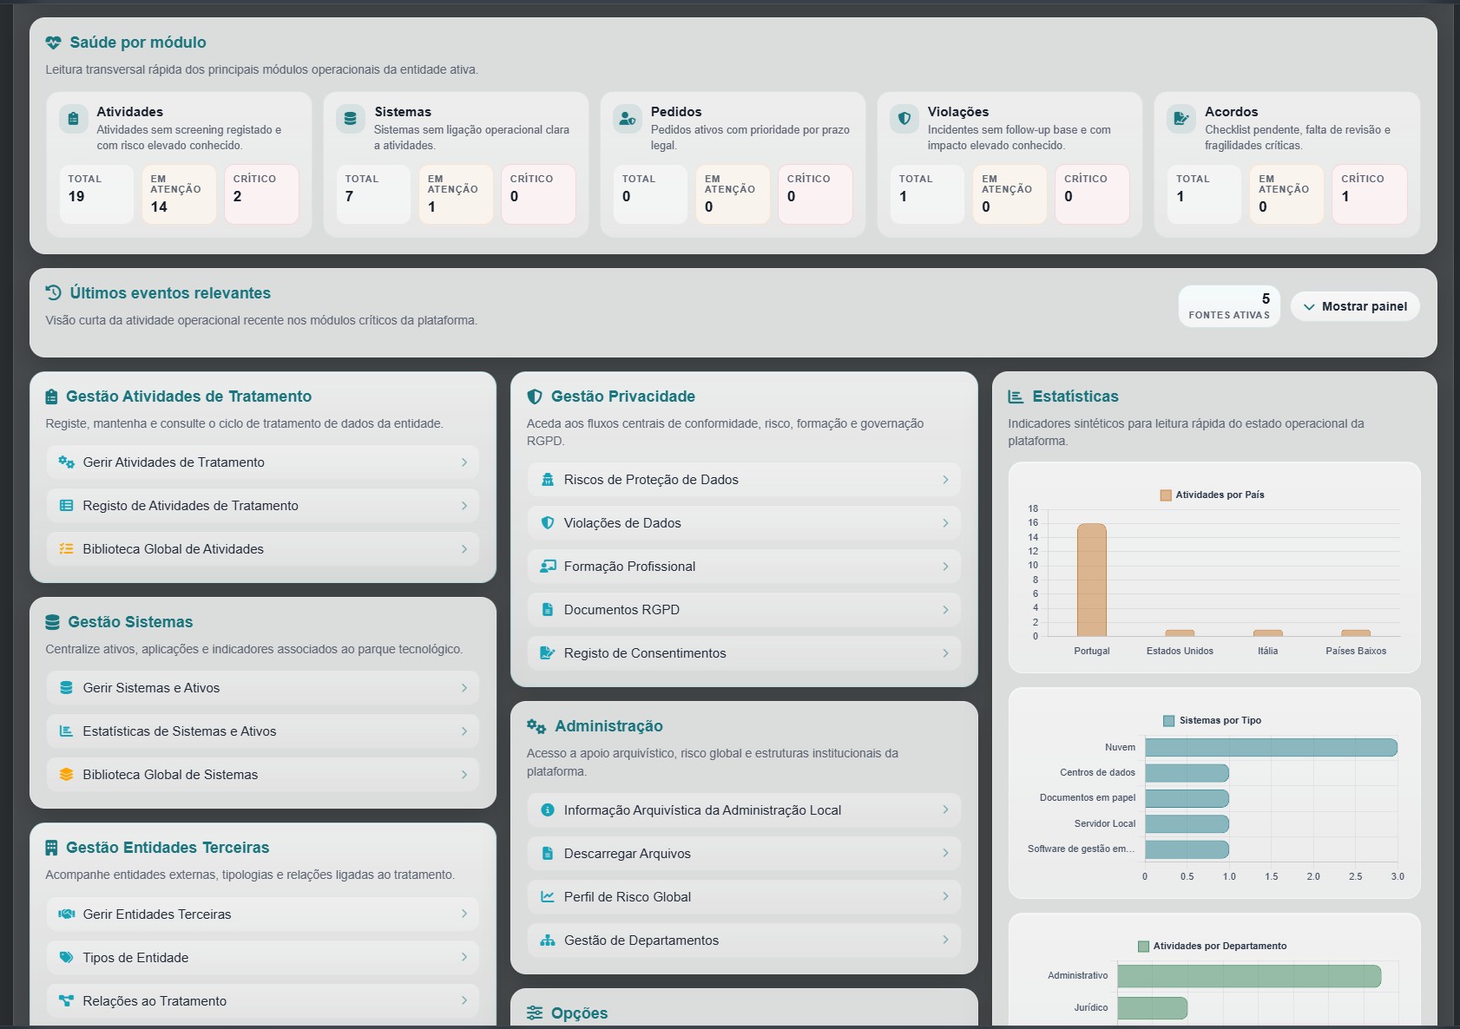1460x1029 pixels.
Task: Open Registo de Atividades de Tratamento
Action: click(x=263, y=506)
